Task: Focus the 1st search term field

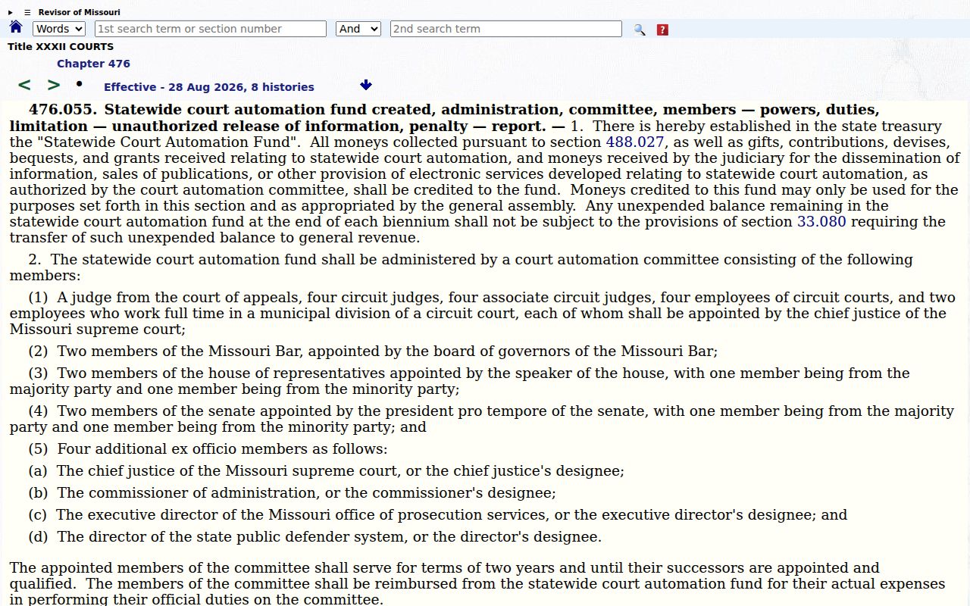Action: coord(211,29)
